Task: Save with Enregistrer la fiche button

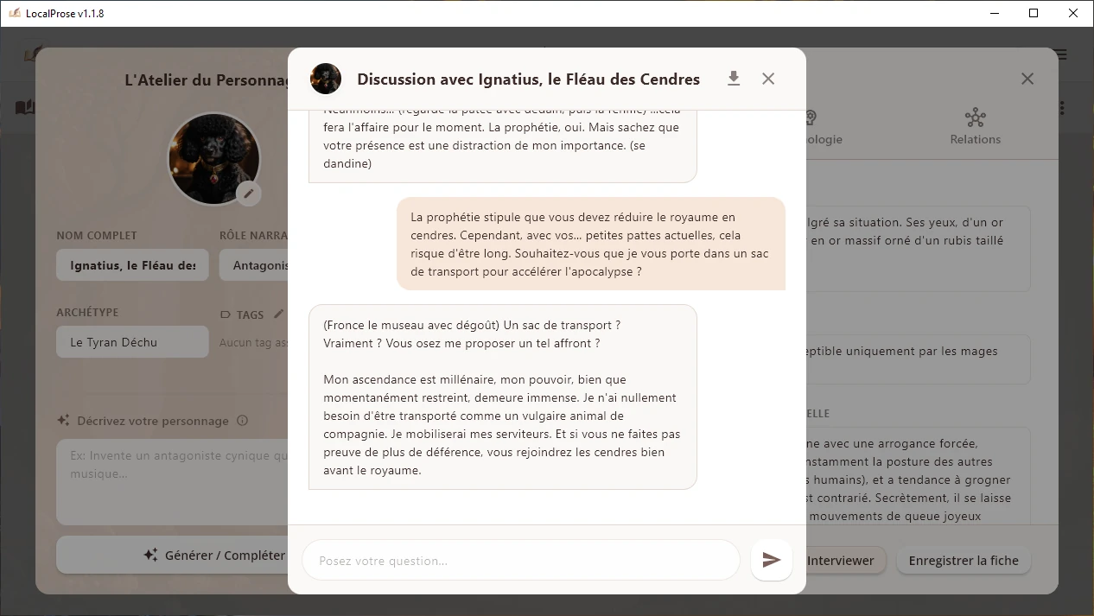Action: tap(964, 561)
